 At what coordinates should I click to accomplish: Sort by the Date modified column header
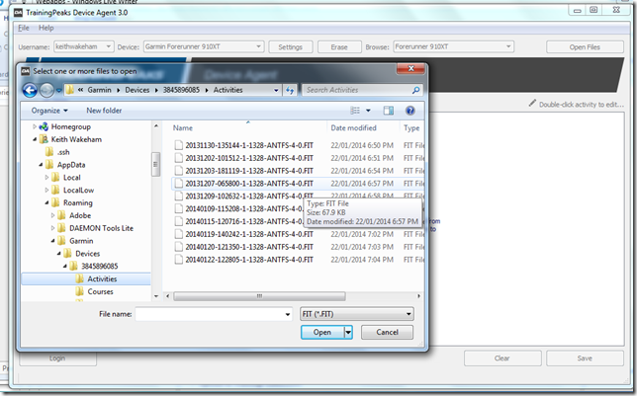point(353,127)
